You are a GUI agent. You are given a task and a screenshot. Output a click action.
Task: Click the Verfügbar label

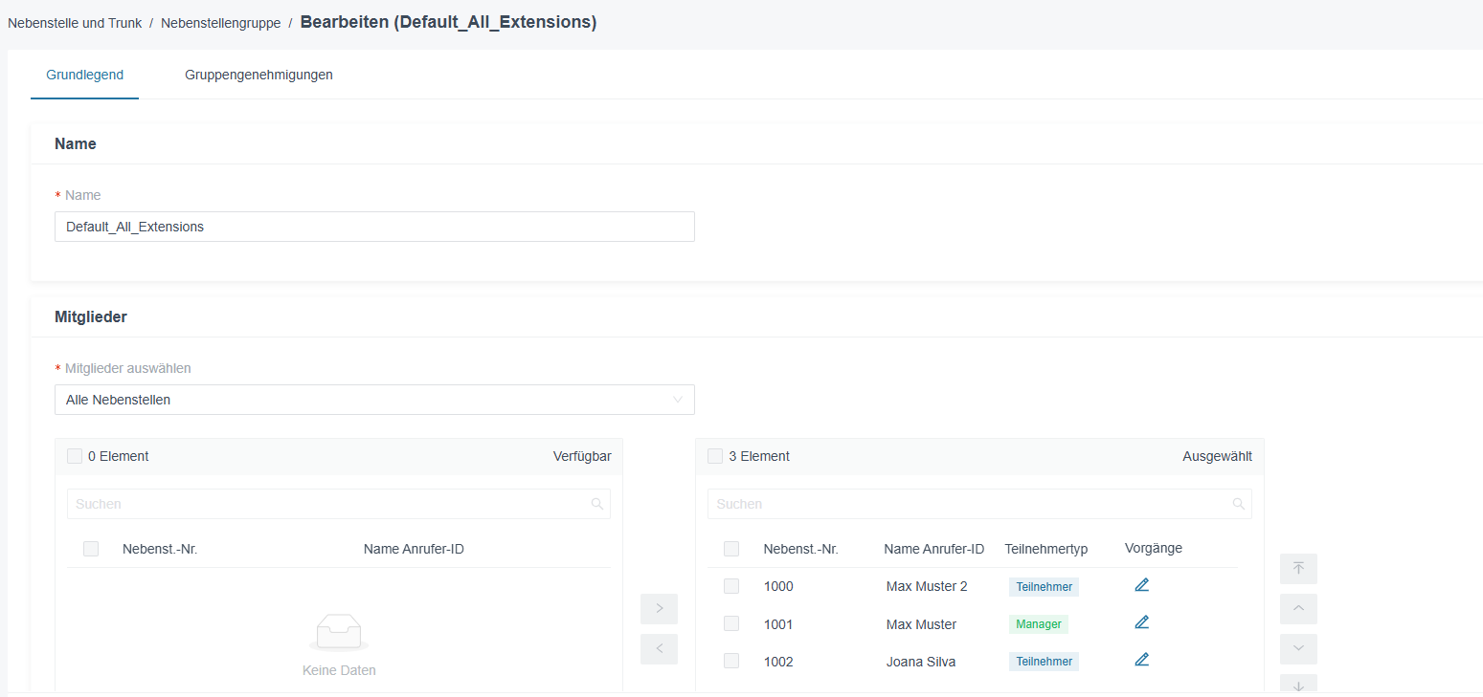tap(582, 456)
